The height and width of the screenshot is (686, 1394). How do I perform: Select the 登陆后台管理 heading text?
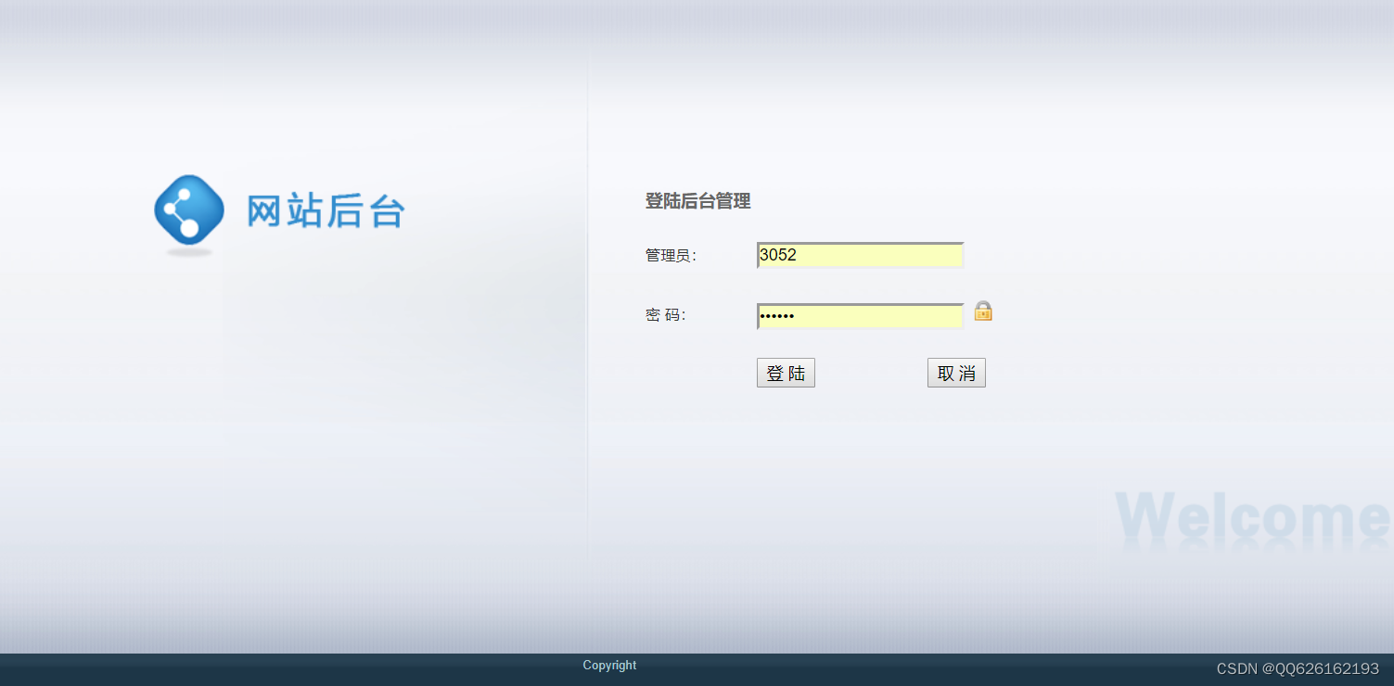[698, 201]
